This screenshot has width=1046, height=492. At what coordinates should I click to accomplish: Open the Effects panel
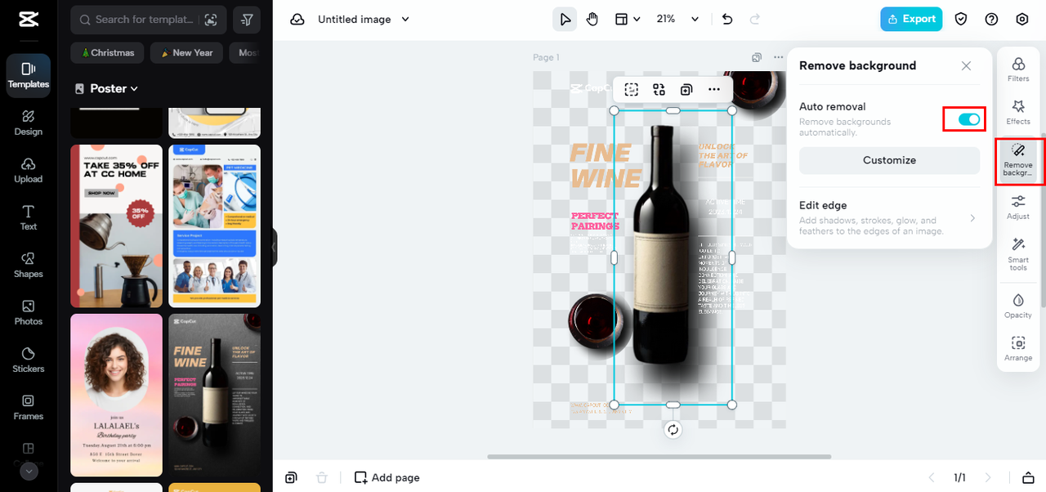[x=1018, y=112]
